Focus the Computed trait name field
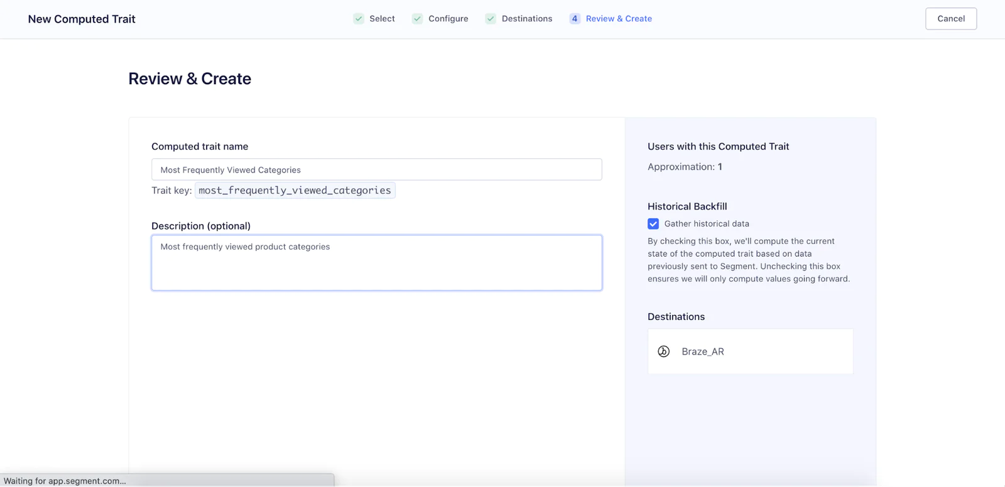The height and width of the screenshot is (487, 1005). 376,169
